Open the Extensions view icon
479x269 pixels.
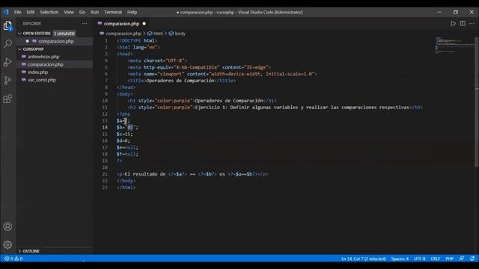tap(7, 99)
